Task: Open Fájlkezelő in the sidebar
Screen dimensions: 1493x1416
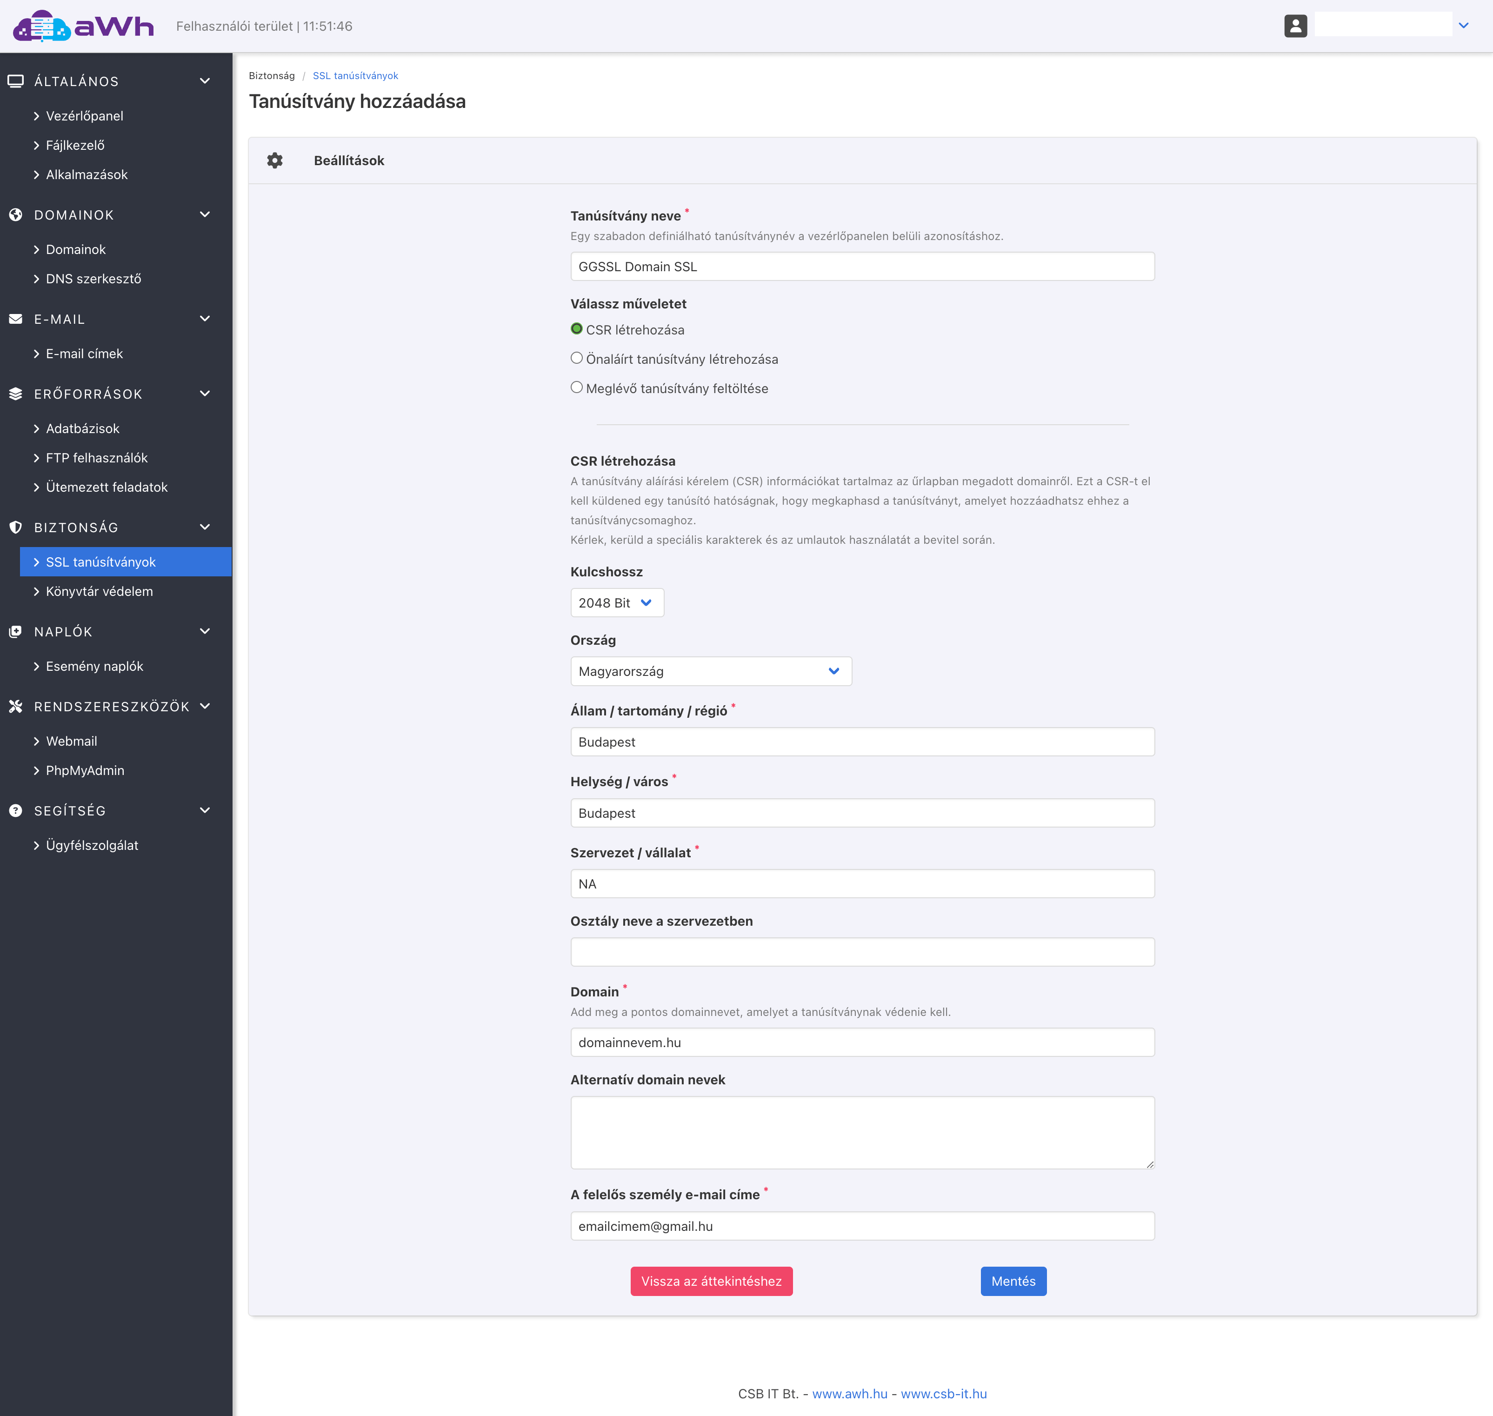Action: [75, 145]
